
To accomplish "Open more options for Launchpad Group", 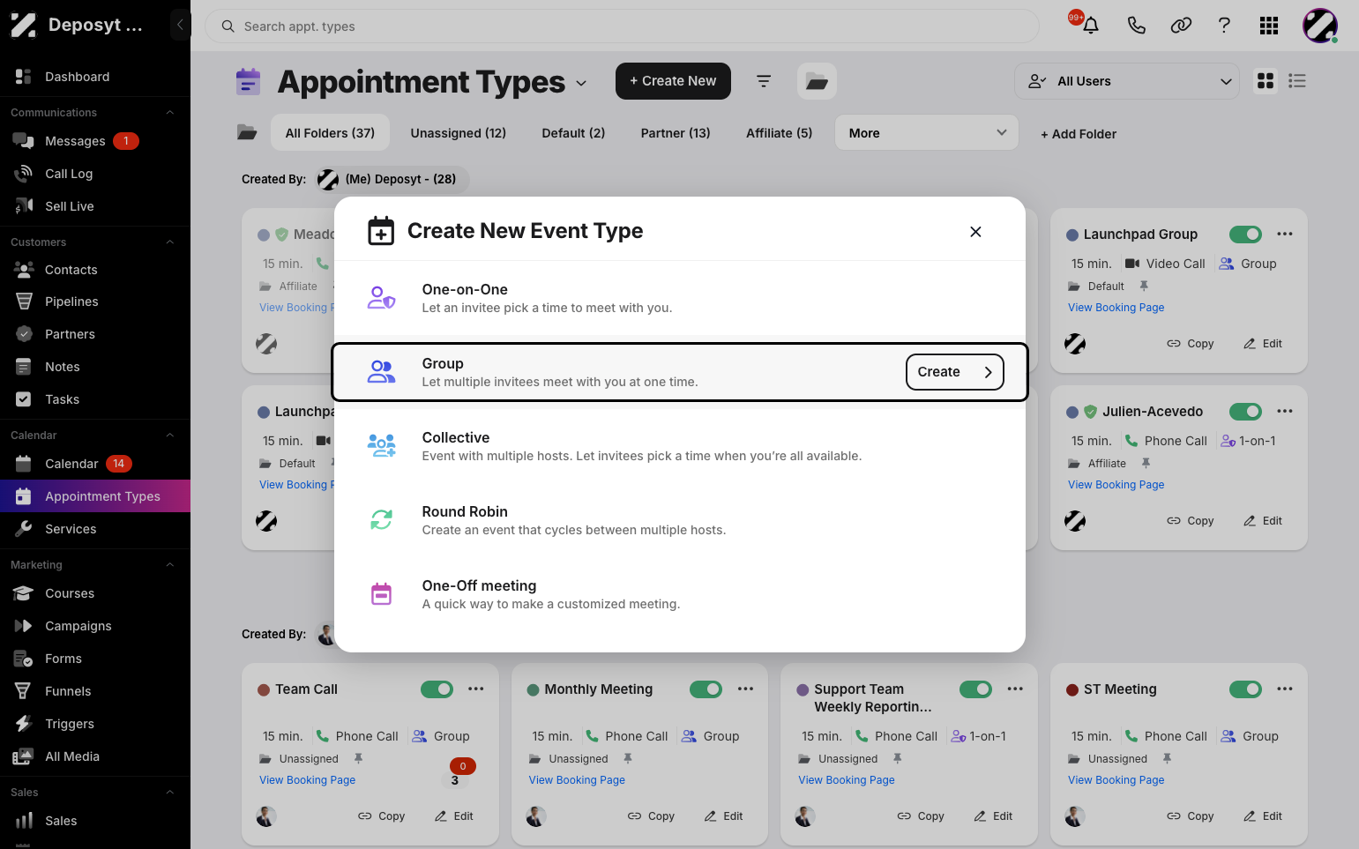I will (1285, 235).
